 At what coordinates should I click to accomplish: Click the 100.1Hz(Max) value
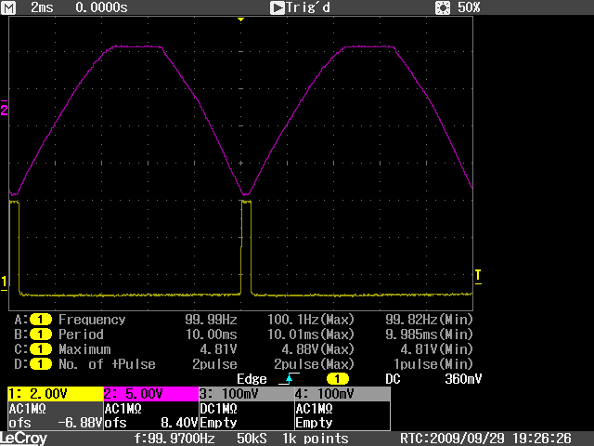[x=311, y=320]
